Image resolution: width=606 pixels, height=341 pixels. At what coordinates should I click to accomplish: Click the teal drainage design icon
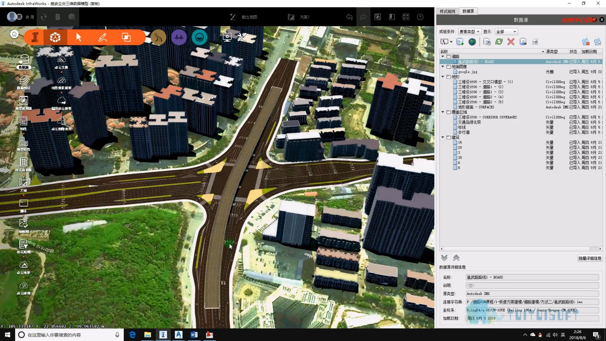coord(199,37)
